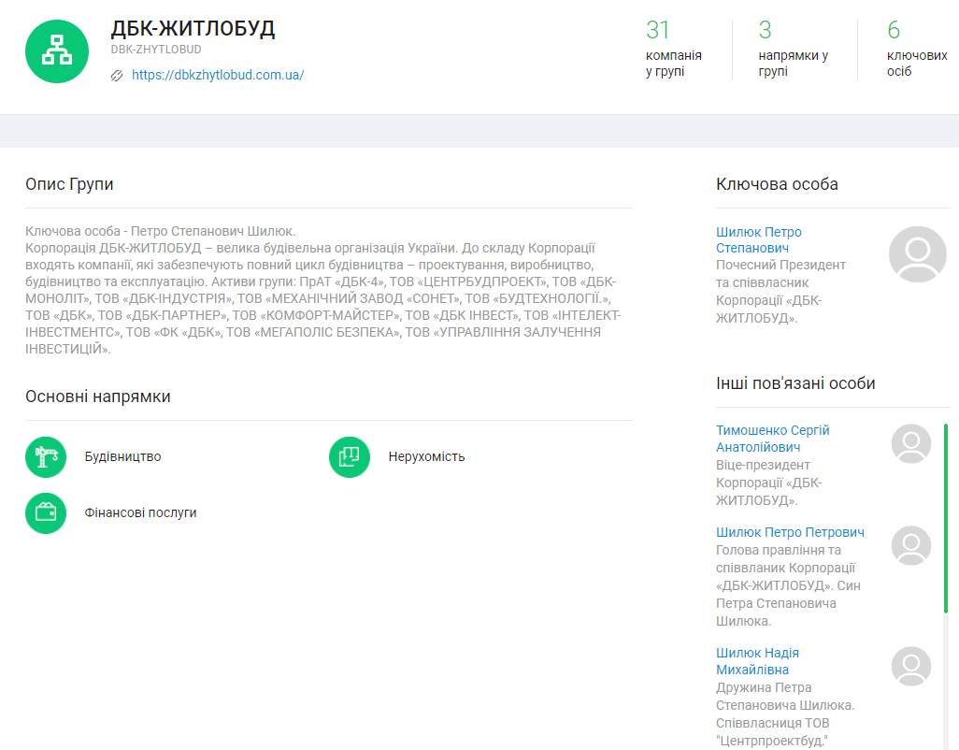Open profile link Шилюк Надія Михайлівна
The height and width of the screenshot is (750, 959).
(757, 661)
